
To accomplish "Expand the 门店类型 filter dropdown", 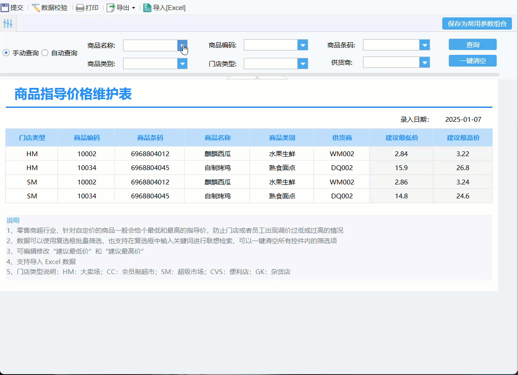I will point(303,64).
